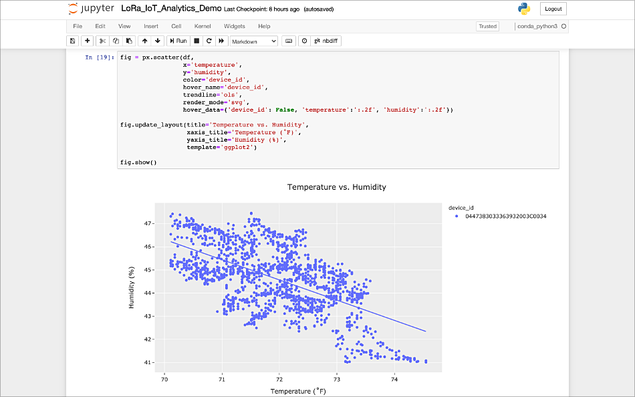Click the Trusted notebook status toggle

tap(487, 26)
